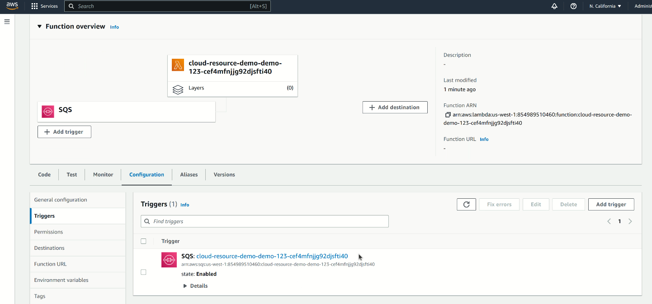The width and height of the screenshot is (652, 304).
Task: Switch to the Code tab
Action: coord(44,174)
